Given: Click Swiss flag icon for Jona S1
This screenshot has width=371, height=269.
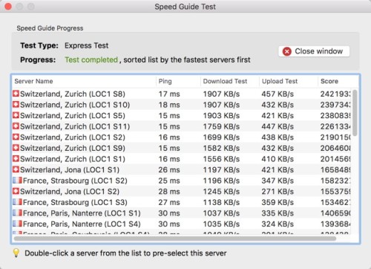Looking at the screenshot, I should pos(16,169).
